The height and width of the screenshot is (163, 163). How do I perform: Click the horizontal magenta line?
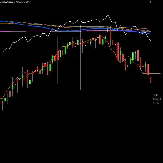75,31
